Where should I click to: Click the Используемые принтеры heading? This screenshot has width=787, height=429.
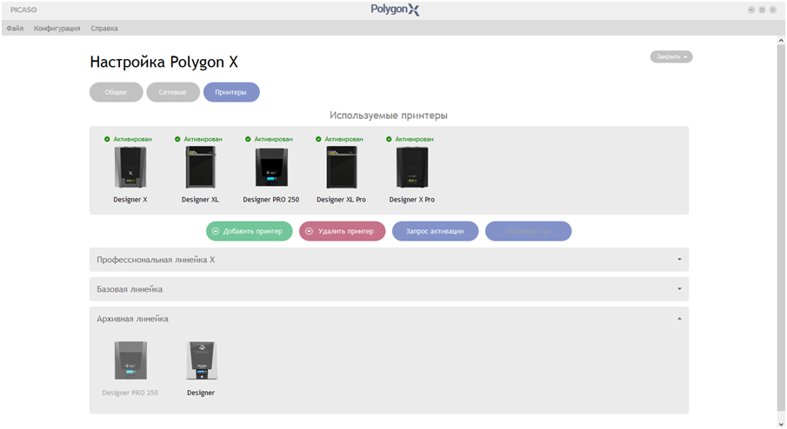coord(389,115)
